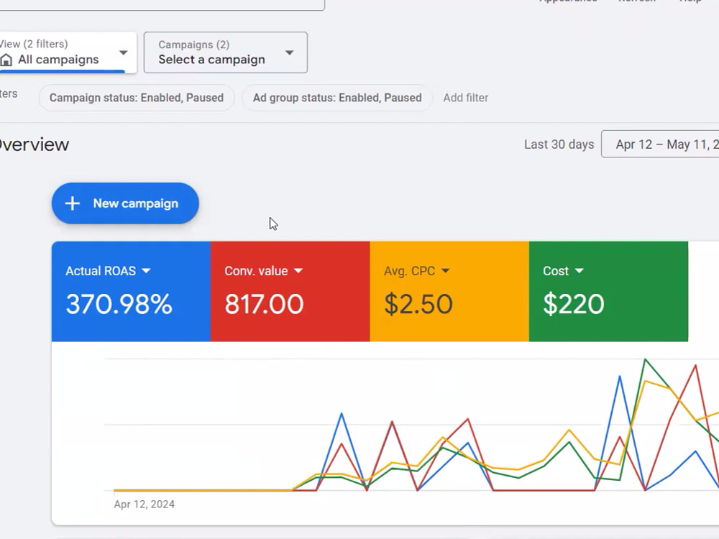Open the Conv. value metric dropdown arrow

click(298, 271)
